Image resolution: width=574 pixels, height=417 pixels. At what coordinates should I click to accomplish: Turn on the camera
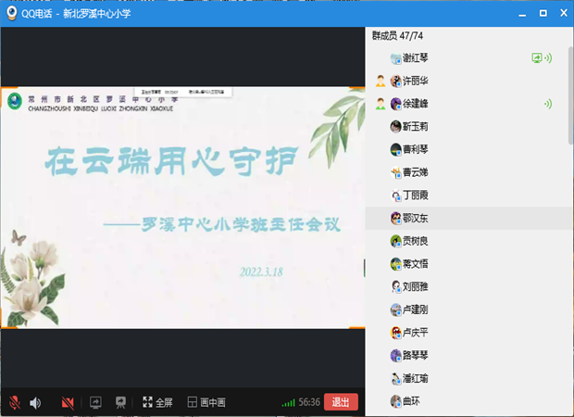tap(68, 403)
